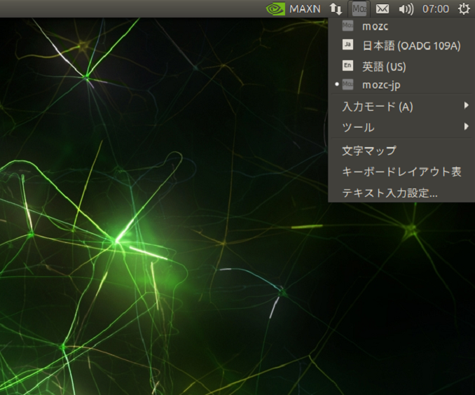Expand the ツール submenu arrow

pos(466,127)
